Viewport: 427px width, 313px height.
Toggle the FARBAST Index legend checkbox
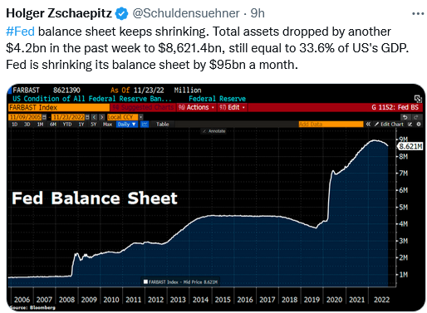click(x=145, y=282)
